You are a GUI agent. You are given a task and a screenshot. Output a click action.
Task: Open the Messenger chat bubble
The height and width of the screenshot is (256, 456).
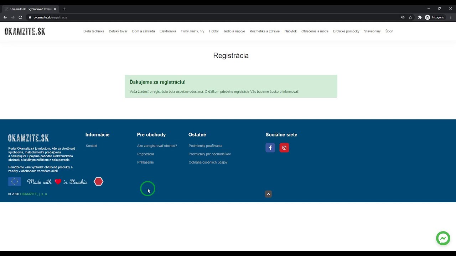[x=443, y=238]
